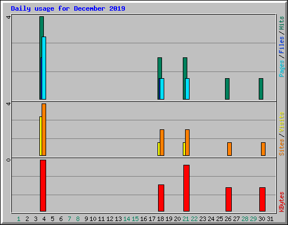Click the cyan Pages bar for day 21
Screen dimensions: 288x225
[x=187, y=89]
